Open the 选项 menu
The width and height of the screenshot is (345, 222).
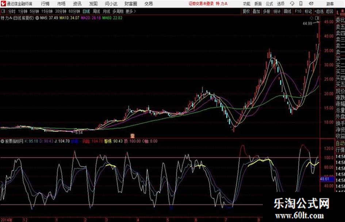point(281,4)
